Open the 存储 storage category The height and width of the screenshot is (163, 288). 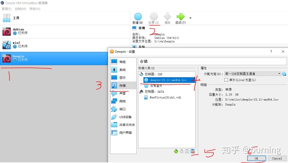pos(124,85)
